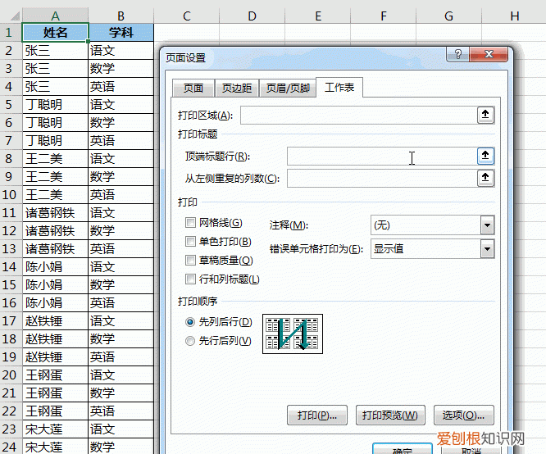The height and width of the screenshot is (454, 546).
Task: Enable the 单色打印 checkbox
Action: [x=190, y=241]
